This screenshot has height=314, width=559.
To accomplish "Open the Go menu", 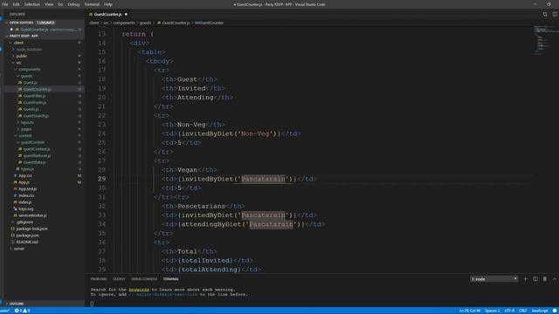I will tap(60, 4).
